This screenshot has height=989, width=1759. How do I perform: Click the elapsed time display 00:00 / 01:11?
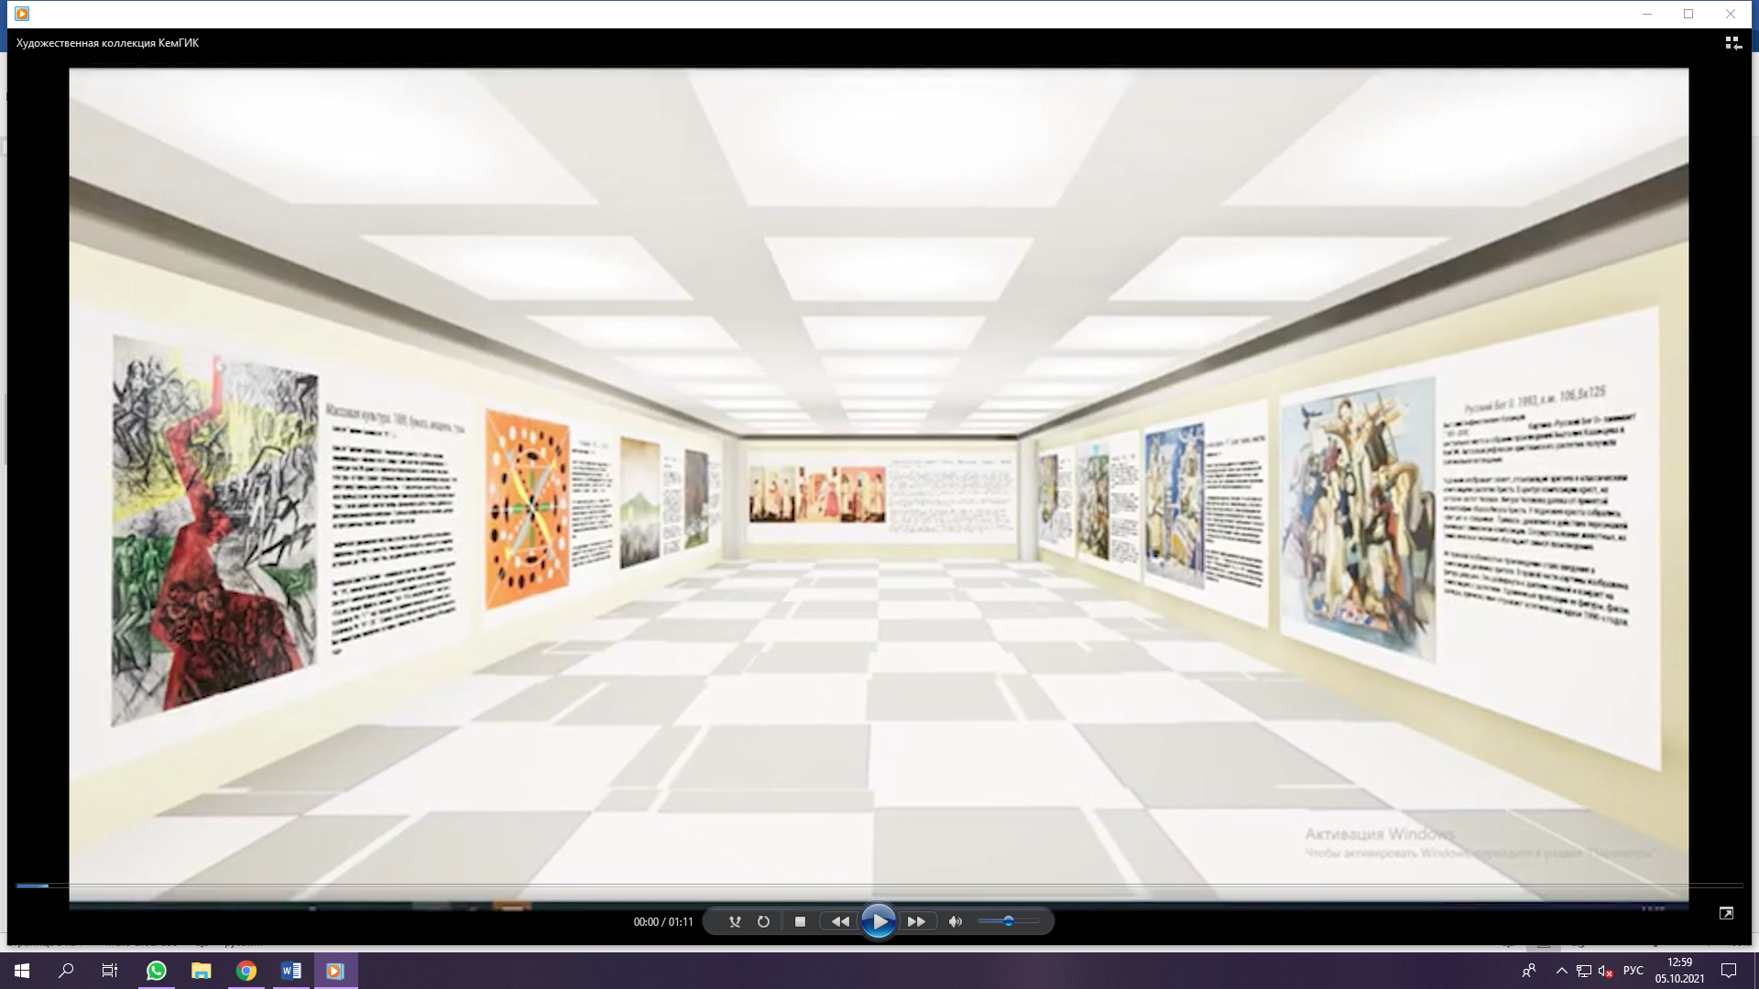pos(663,922)
